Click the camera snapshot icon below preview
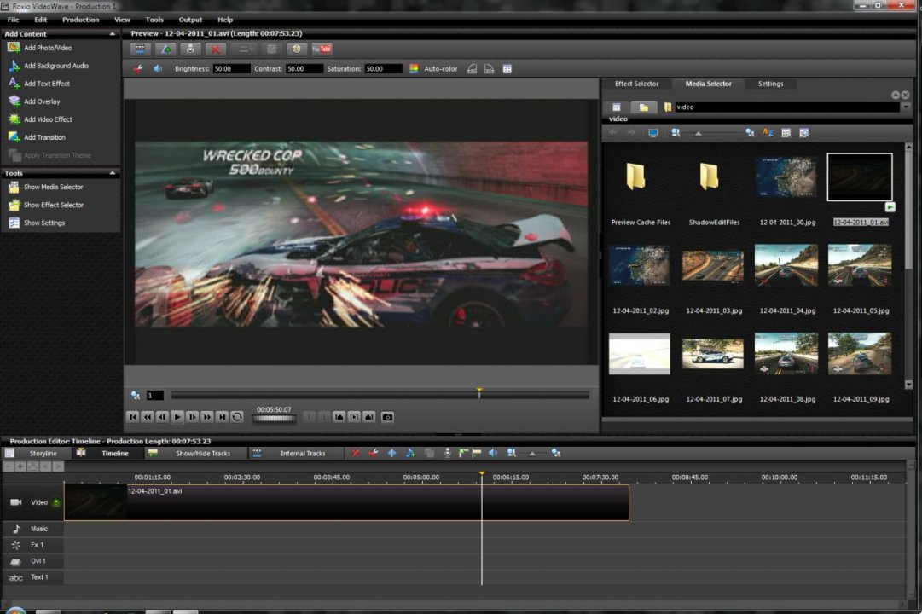Screen dimensions: 922x614 (387, 417)
